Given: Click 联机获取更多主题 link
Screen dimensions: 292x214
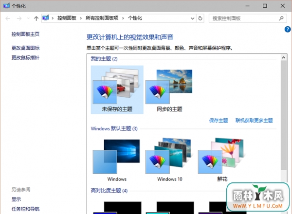Looking at the screenshot, I should [254, 121].
